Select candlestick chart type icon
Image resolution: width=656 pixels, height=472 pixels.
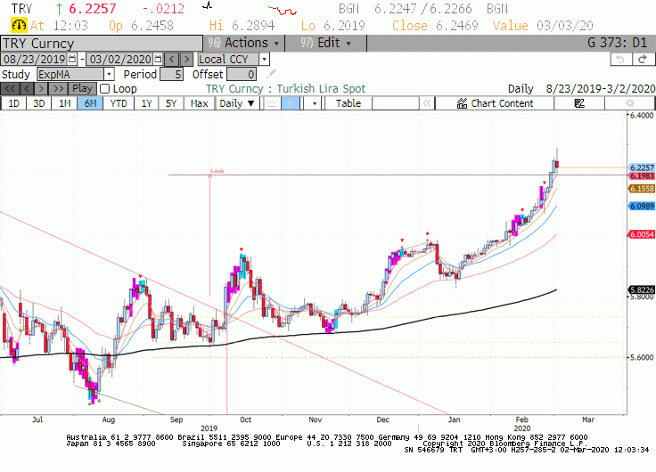(x=291, y=103)
